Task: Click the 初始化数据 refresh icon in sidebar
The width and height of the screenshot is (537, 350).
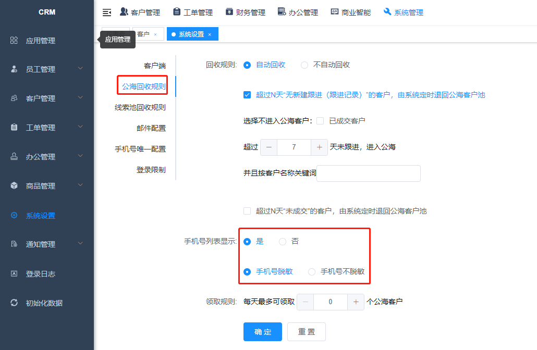Action: [x=14, y=303]
